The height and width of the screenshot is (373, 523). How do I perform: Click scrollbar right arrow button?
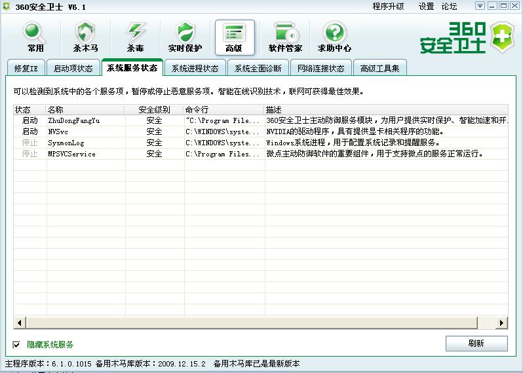pos(502,323)
